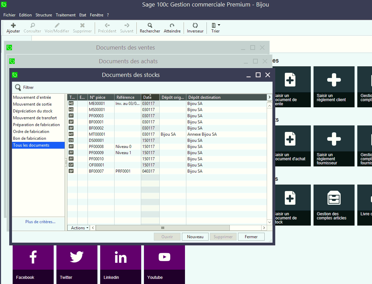Click the Ajouter plus icon in toolbar
This screenshot has width=372, height=284.
(13, 25)
